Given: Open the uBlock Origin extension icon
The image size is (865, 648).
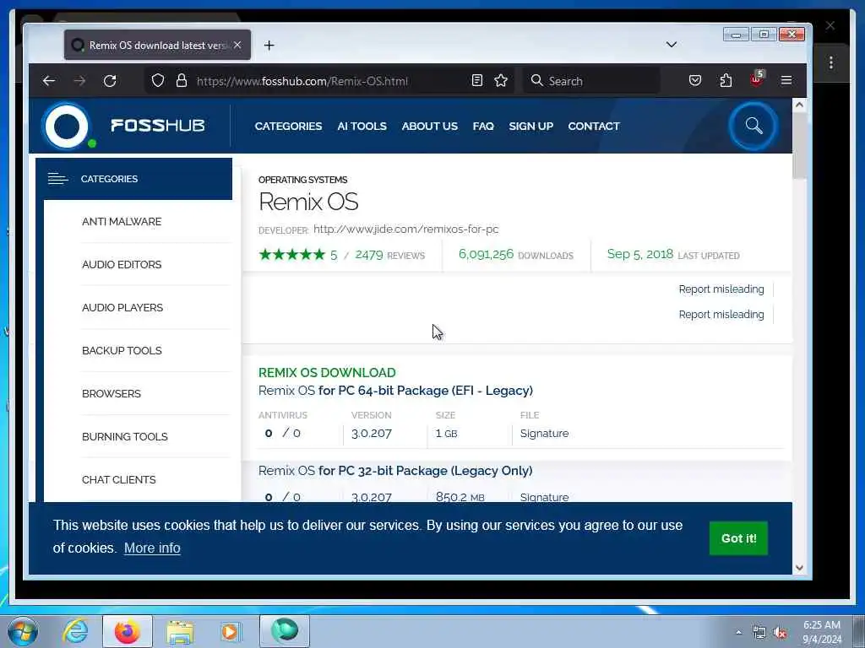Looking at the screenshot, I should pos(756,80).
